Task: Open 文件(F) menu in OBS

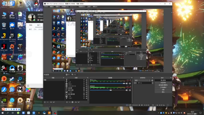Action: pyautogui.click(x=46, y=7)
